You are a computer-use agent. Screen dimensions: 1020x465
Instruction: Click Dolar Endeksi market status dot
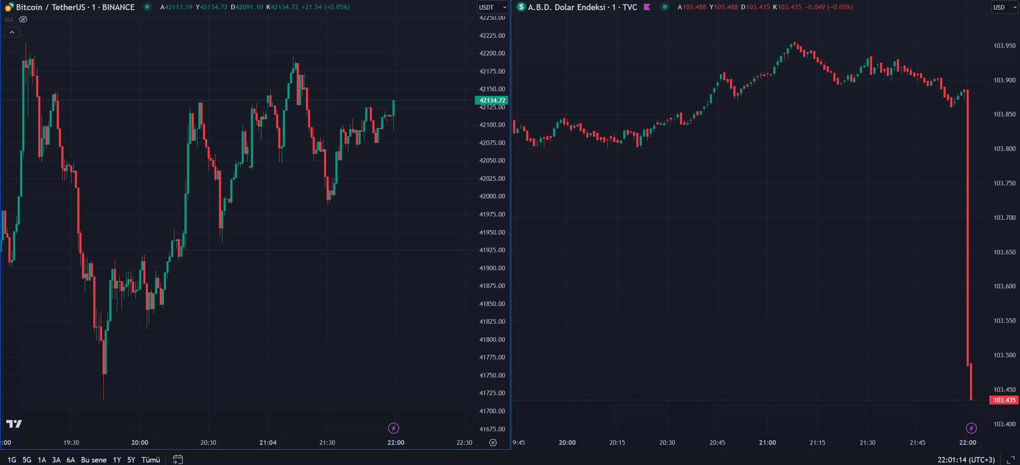click(664, 7)
